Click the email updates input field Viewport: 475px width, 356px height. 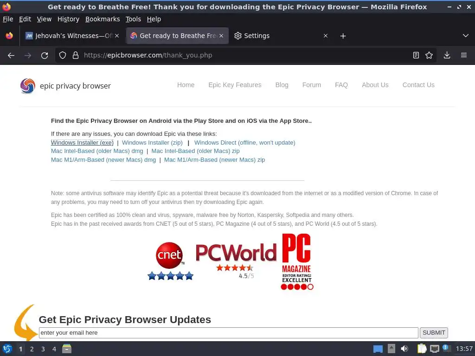[228, 333]
